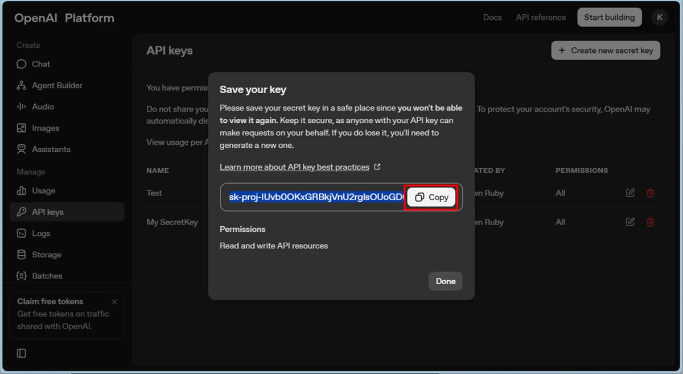Screen dimensions: 683x374
Task: Open Batches in the sidebar
Action: click(x=67, y=276)
